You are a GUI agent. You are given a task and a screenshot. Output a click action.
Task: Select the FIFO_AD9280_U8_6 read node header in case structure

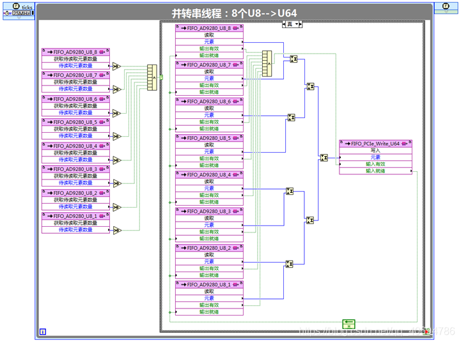209,102
